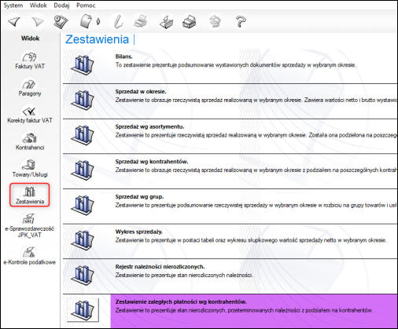398x329 pixels.
Task: Open Zestawienie zaległych płatności wg kontrahentów
Action: tap(181, 302)
